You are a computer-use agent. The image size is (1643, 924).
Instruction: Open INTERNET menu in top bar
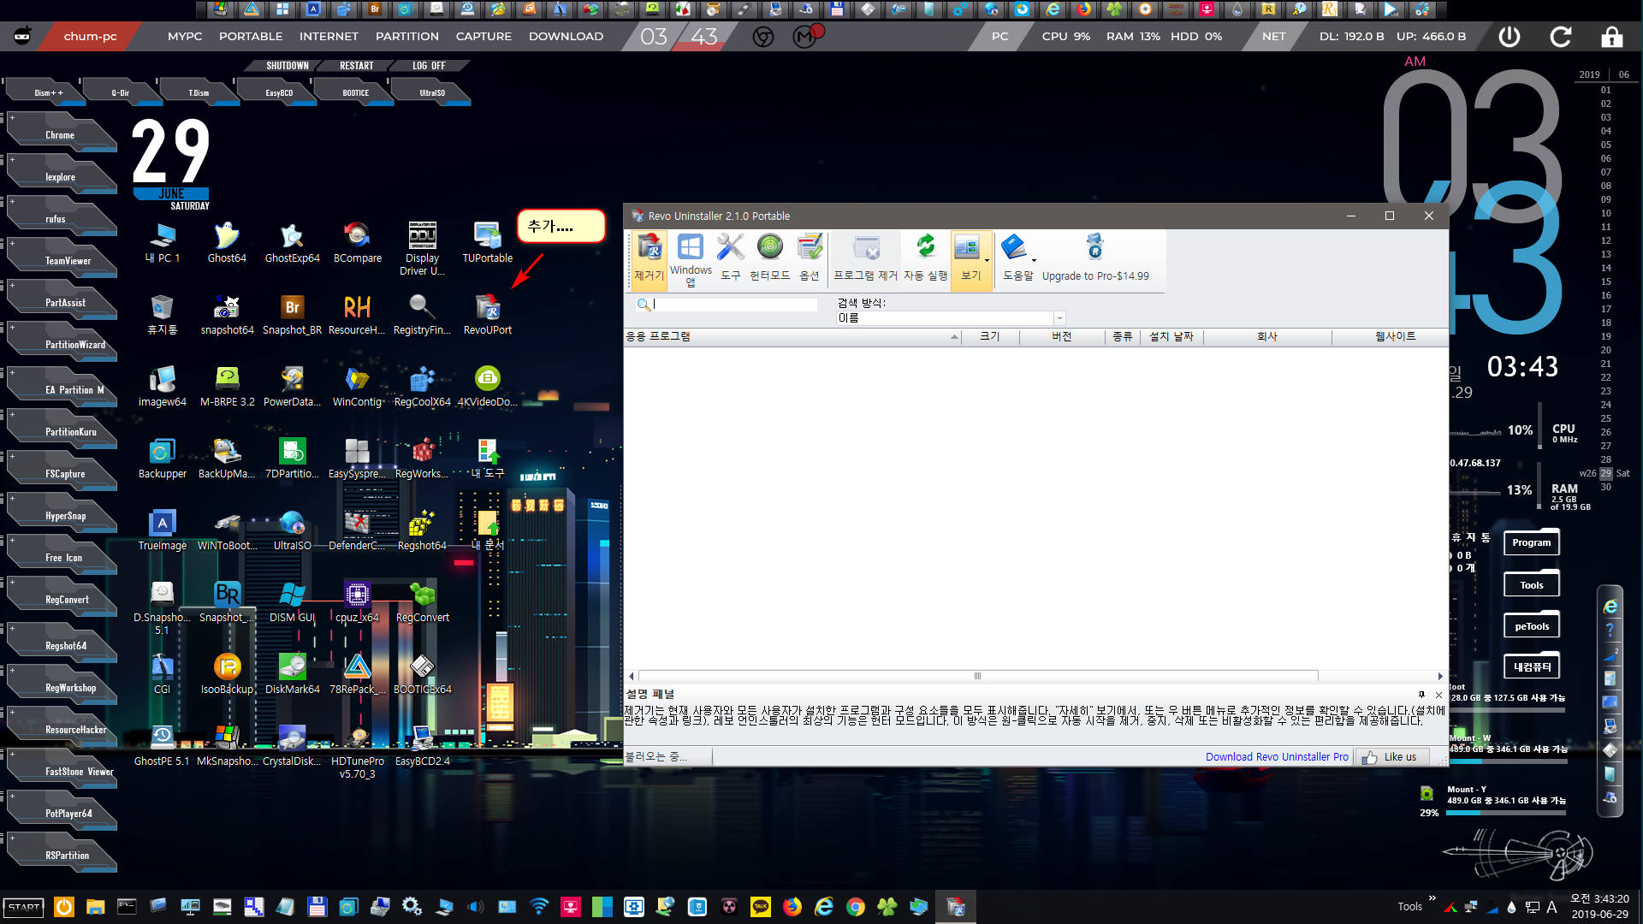pos(329,37)
